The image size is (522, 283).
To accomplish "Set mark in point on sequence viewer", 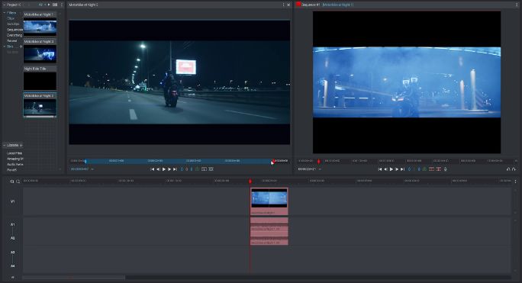I will pyautogui.click(x=410, y=169).
